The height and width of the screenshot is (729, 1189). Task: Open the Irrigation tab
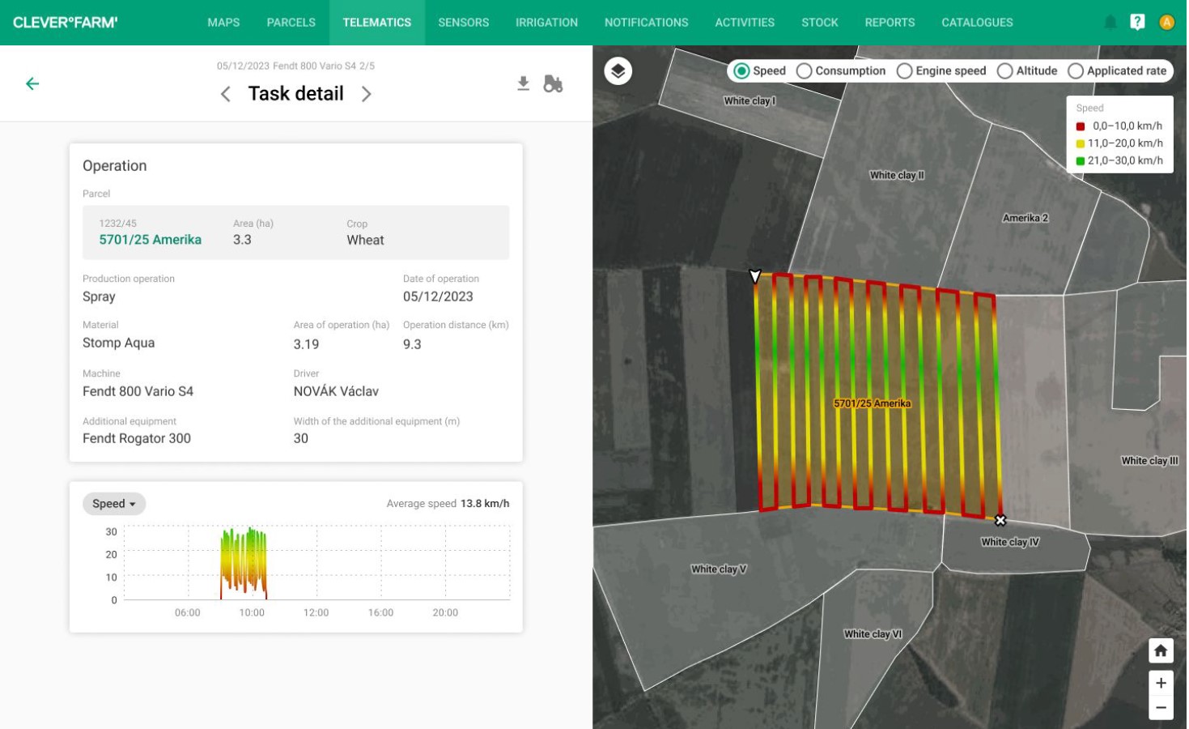547,23
